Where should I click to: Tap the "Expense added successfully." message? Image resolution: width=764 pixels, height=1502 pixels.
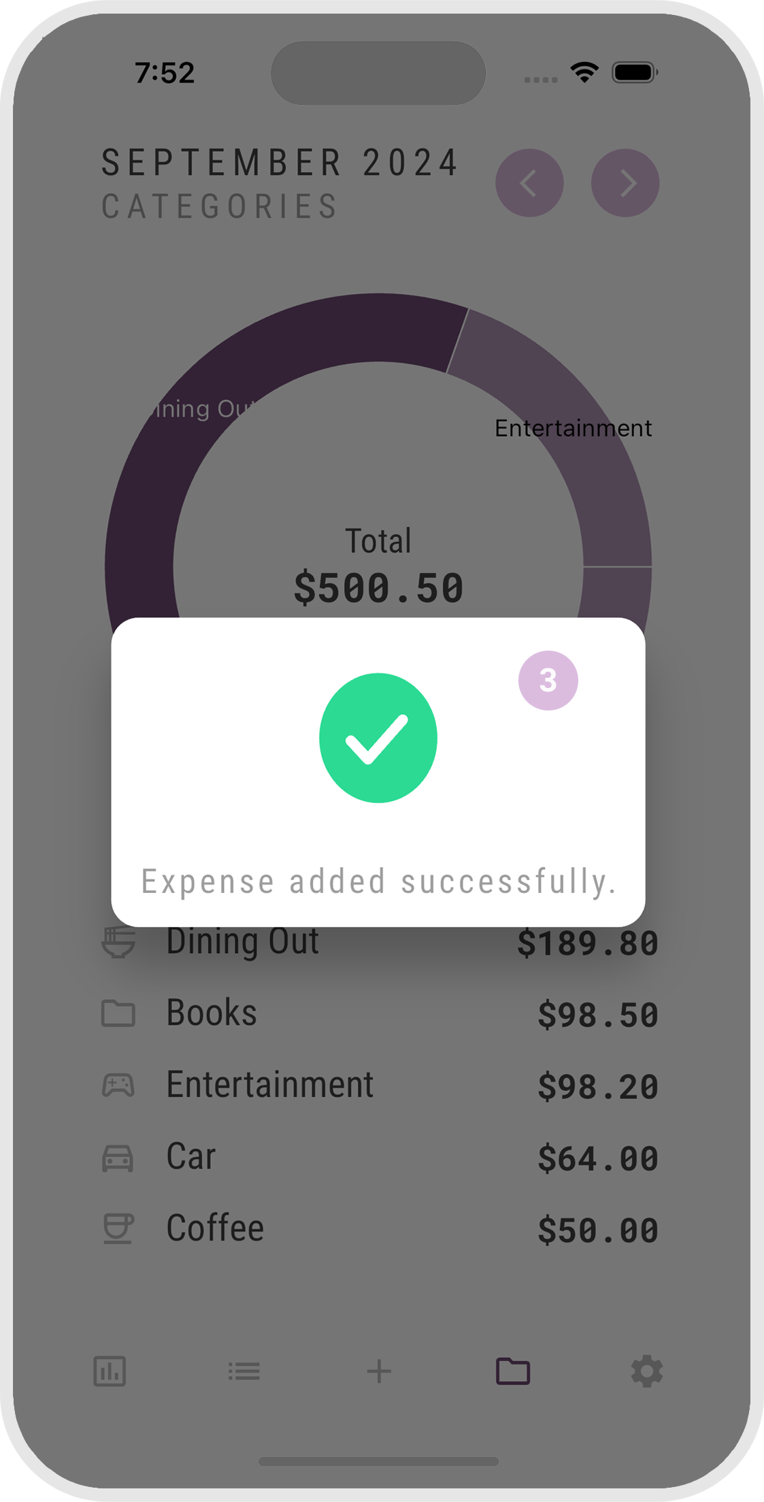378,882
